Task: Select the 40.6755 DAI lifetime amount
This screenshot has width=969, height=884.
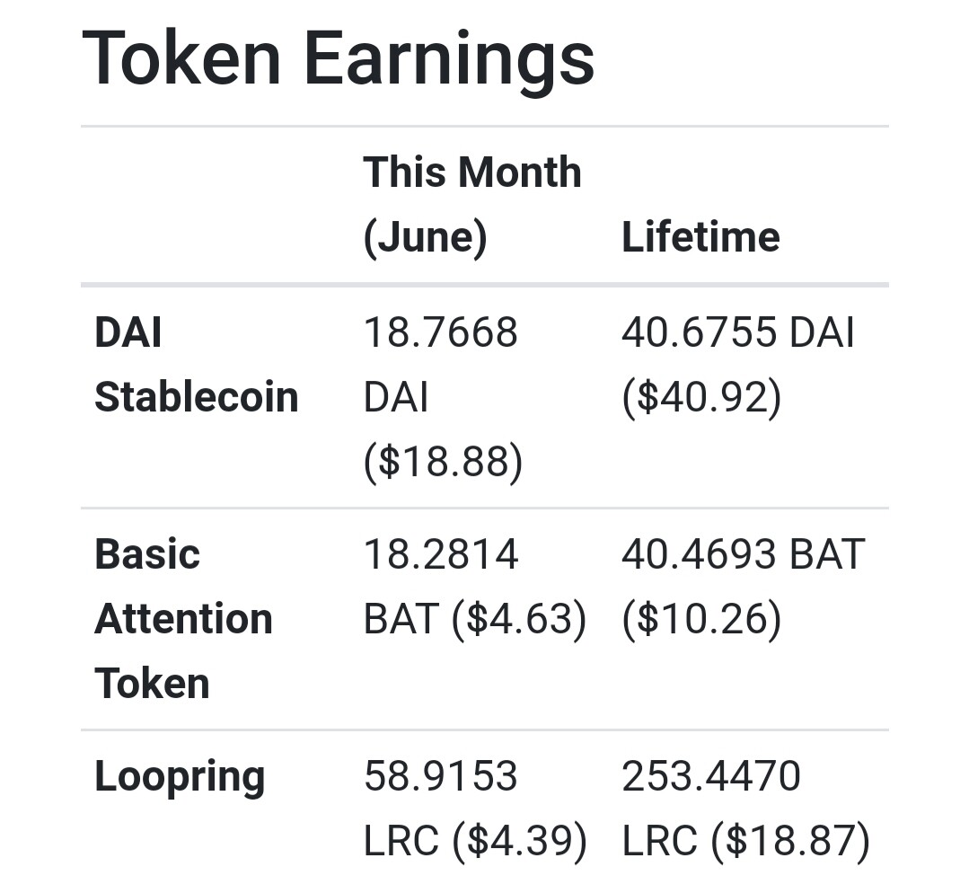Action: pos(738,332)
